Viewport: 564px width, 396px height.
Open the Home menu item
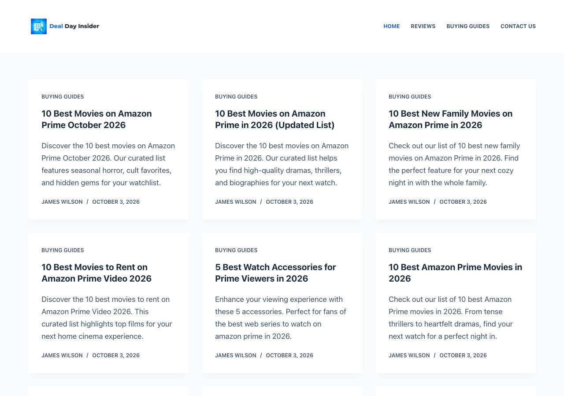point(391,26)
